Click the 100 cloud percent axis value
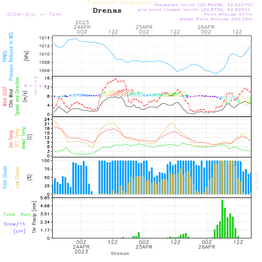 coord(46,161)
